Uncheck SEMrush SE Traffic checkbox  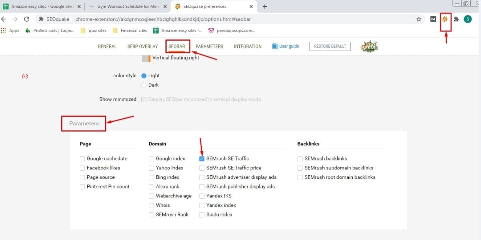pos(202,158)
